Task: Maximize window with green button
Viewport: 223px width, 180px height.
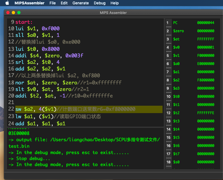Action: pyautogui.click(x=19, y=13)
